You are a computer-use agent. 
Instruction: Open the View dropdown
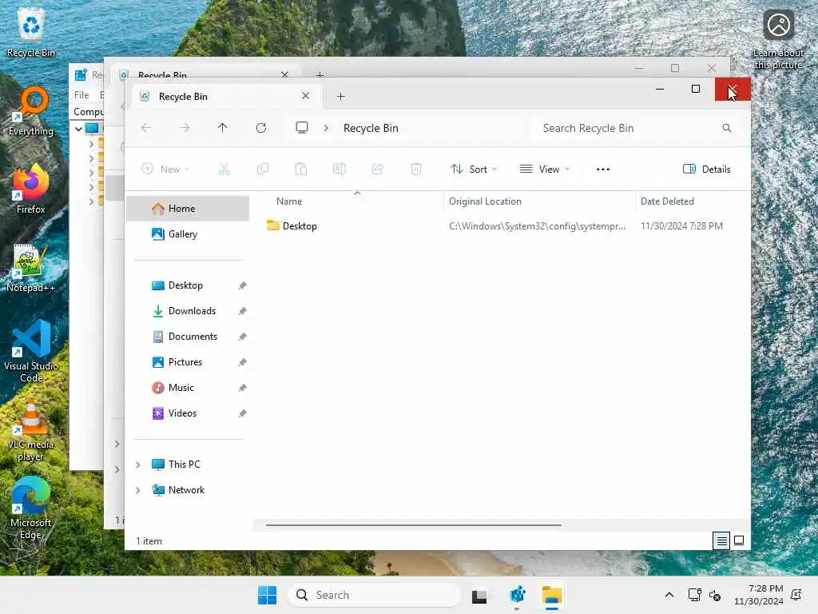click(545, 169)
